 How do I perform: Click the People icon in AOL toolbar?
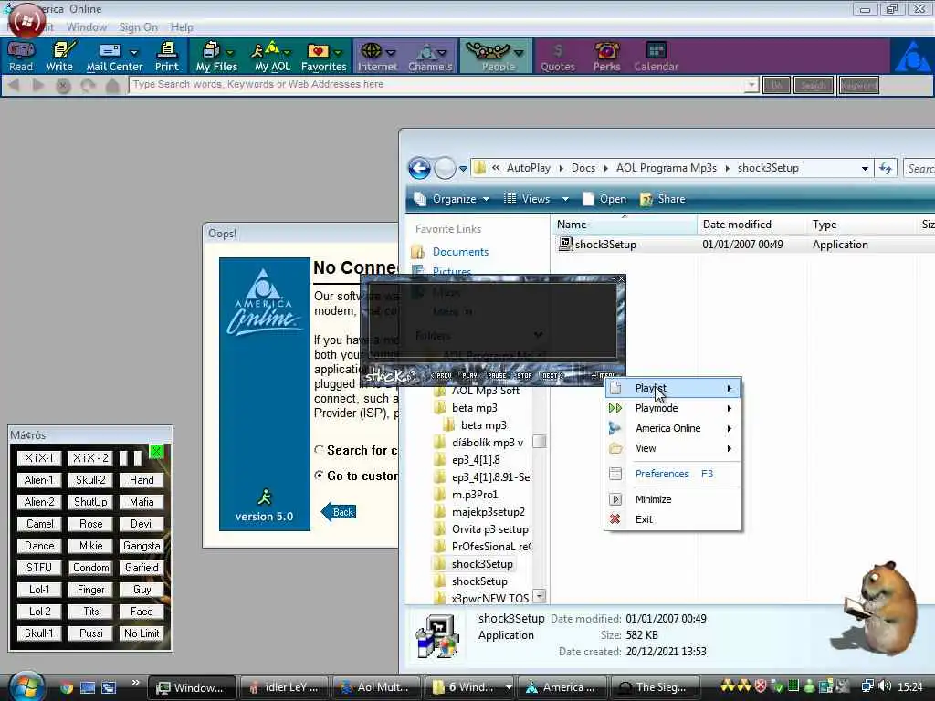click(489, 51)
